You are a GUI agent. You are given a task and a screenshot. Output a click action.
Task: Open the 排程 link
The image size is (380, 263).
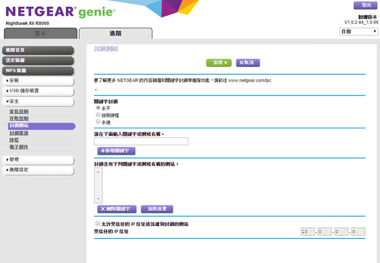click(14, 140)
